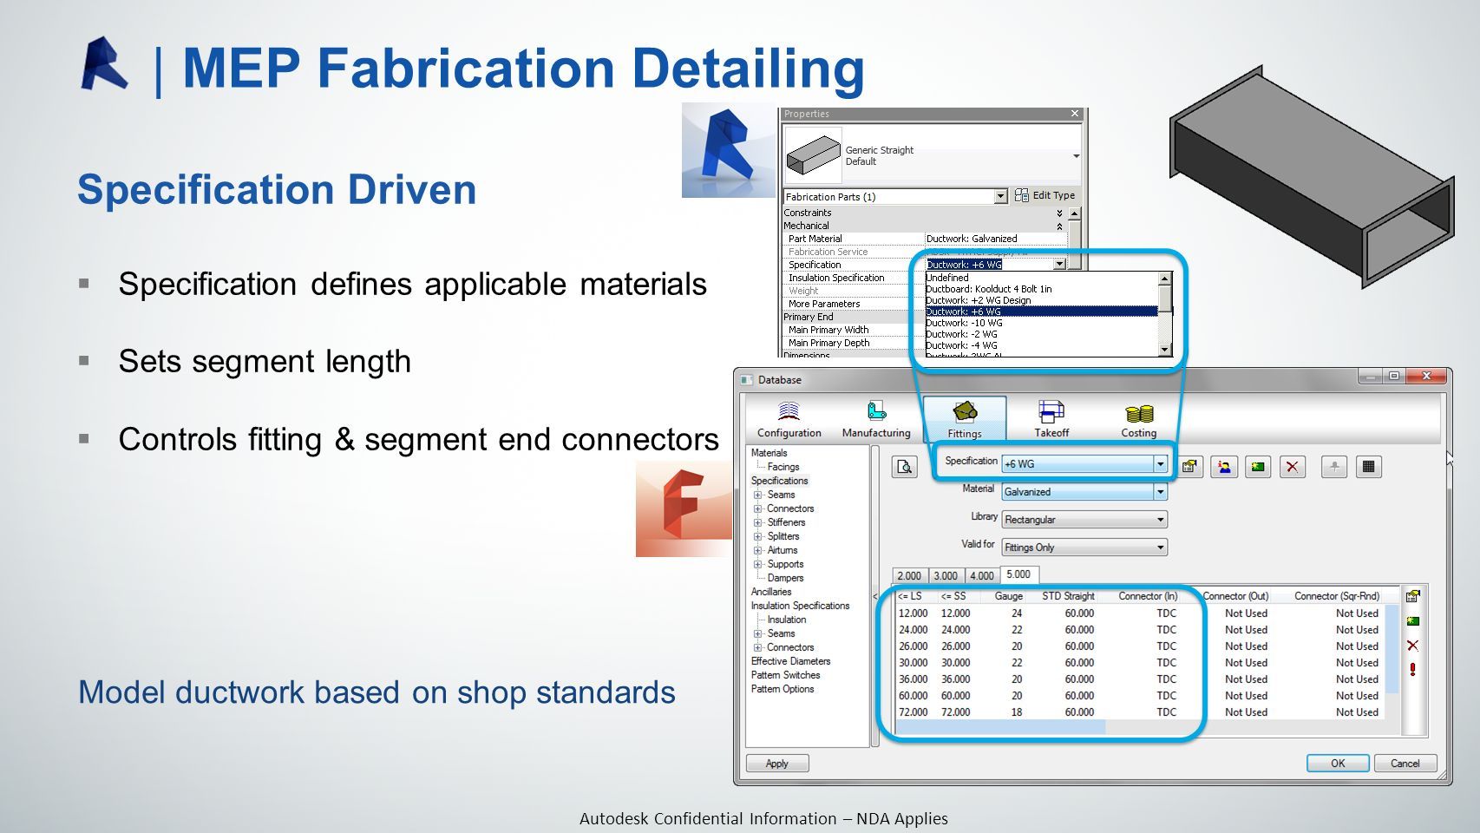Select Dampers in the tree
This screenshot has width=1480, height=833.
785,578
